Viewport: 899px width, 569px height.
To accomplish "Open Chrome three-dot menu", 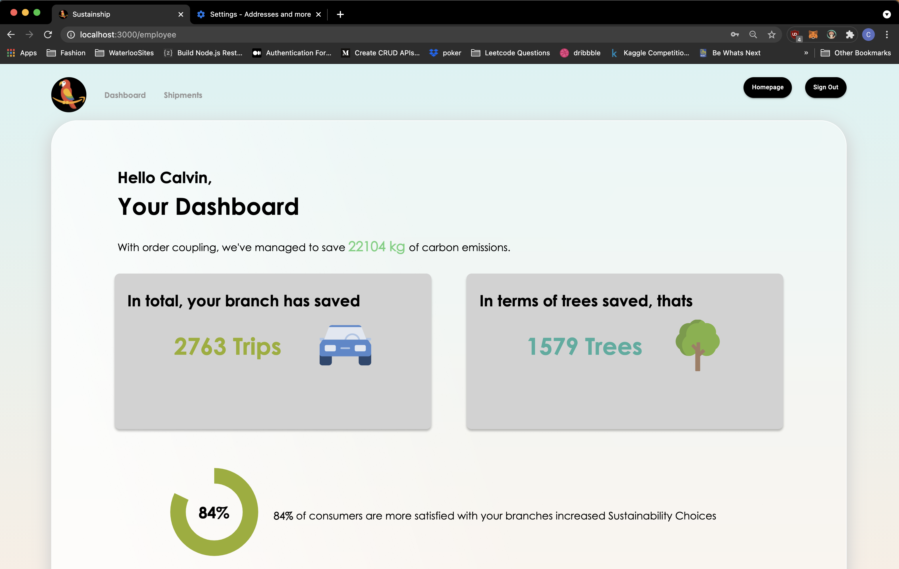I will click(887, 35).
